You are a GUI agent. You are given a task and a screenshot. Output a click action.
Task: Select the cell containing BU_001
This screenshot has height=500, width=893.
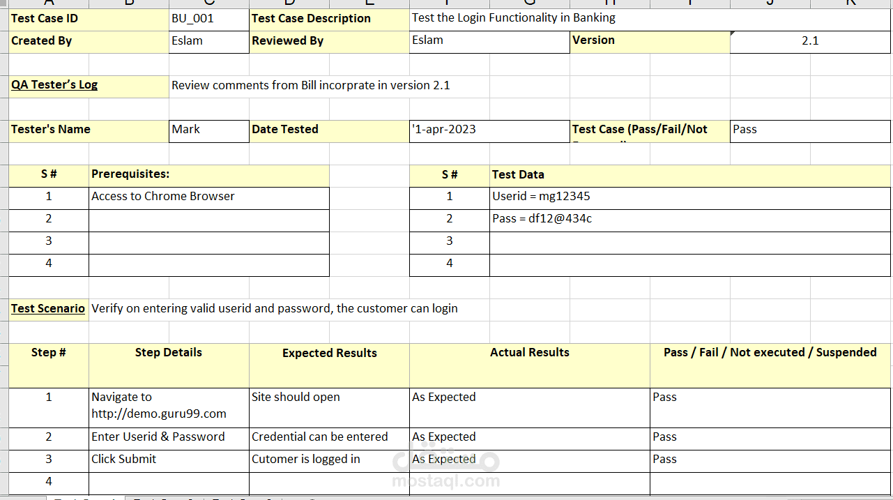pos(209,19)
